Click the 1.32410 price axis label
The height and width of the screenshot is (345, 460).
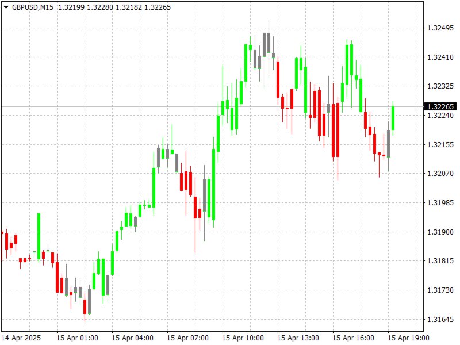[440, 57]
